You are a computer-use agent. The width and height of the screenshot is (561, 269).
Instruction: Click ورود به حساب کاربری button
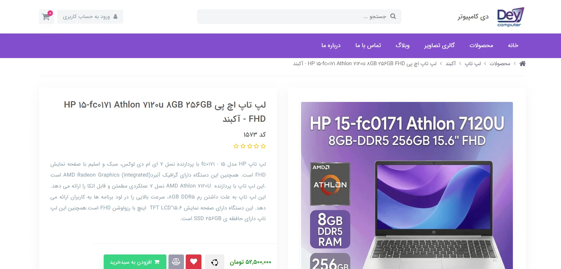pos(90,17)
